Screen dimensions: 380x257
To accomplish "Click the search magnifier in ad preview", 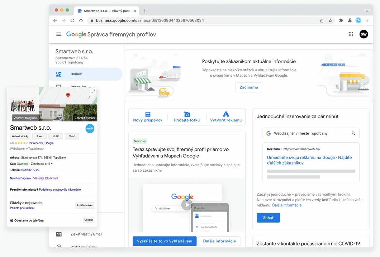I will 353,133.
